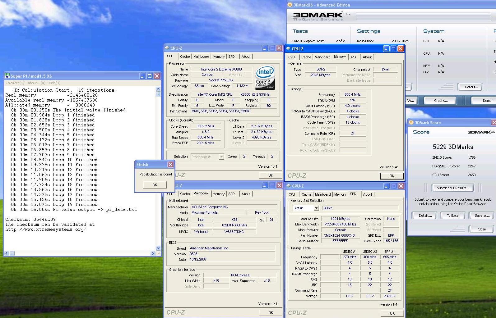Open the Calculate menu in Super PI
Screen dimensions: 496x318
15,83
